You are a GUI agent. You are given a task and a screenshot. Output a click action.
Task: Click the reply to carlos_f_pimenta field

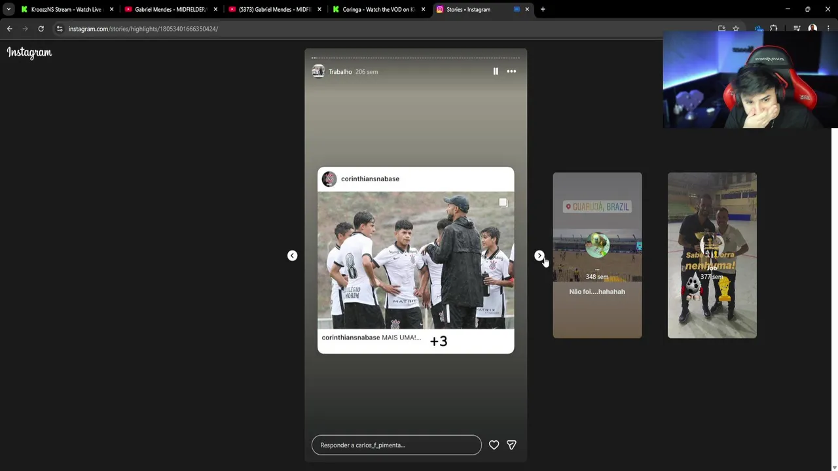tap(397, 445)
